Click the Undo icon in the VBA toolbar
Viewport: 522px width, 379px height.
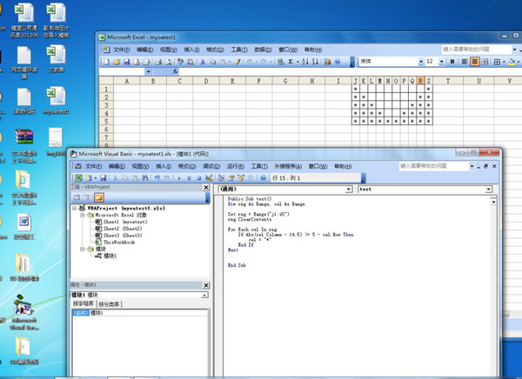tap(157, 178)
